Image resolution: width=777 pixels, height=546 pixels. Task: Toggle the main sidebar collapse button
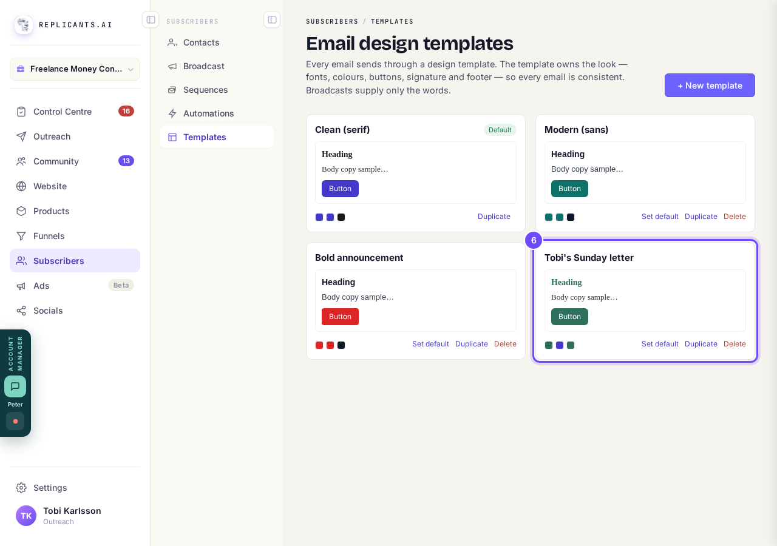151,19
